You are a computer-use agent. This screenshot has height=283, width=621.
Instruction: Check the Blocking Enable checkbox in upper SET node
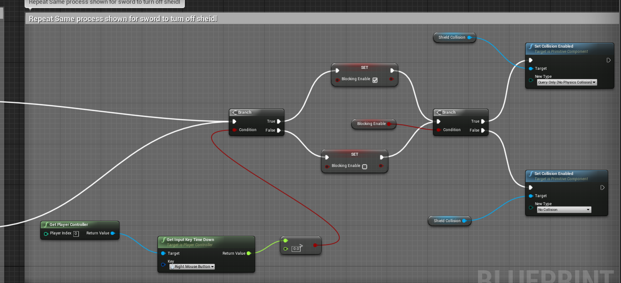coord(375,80)
